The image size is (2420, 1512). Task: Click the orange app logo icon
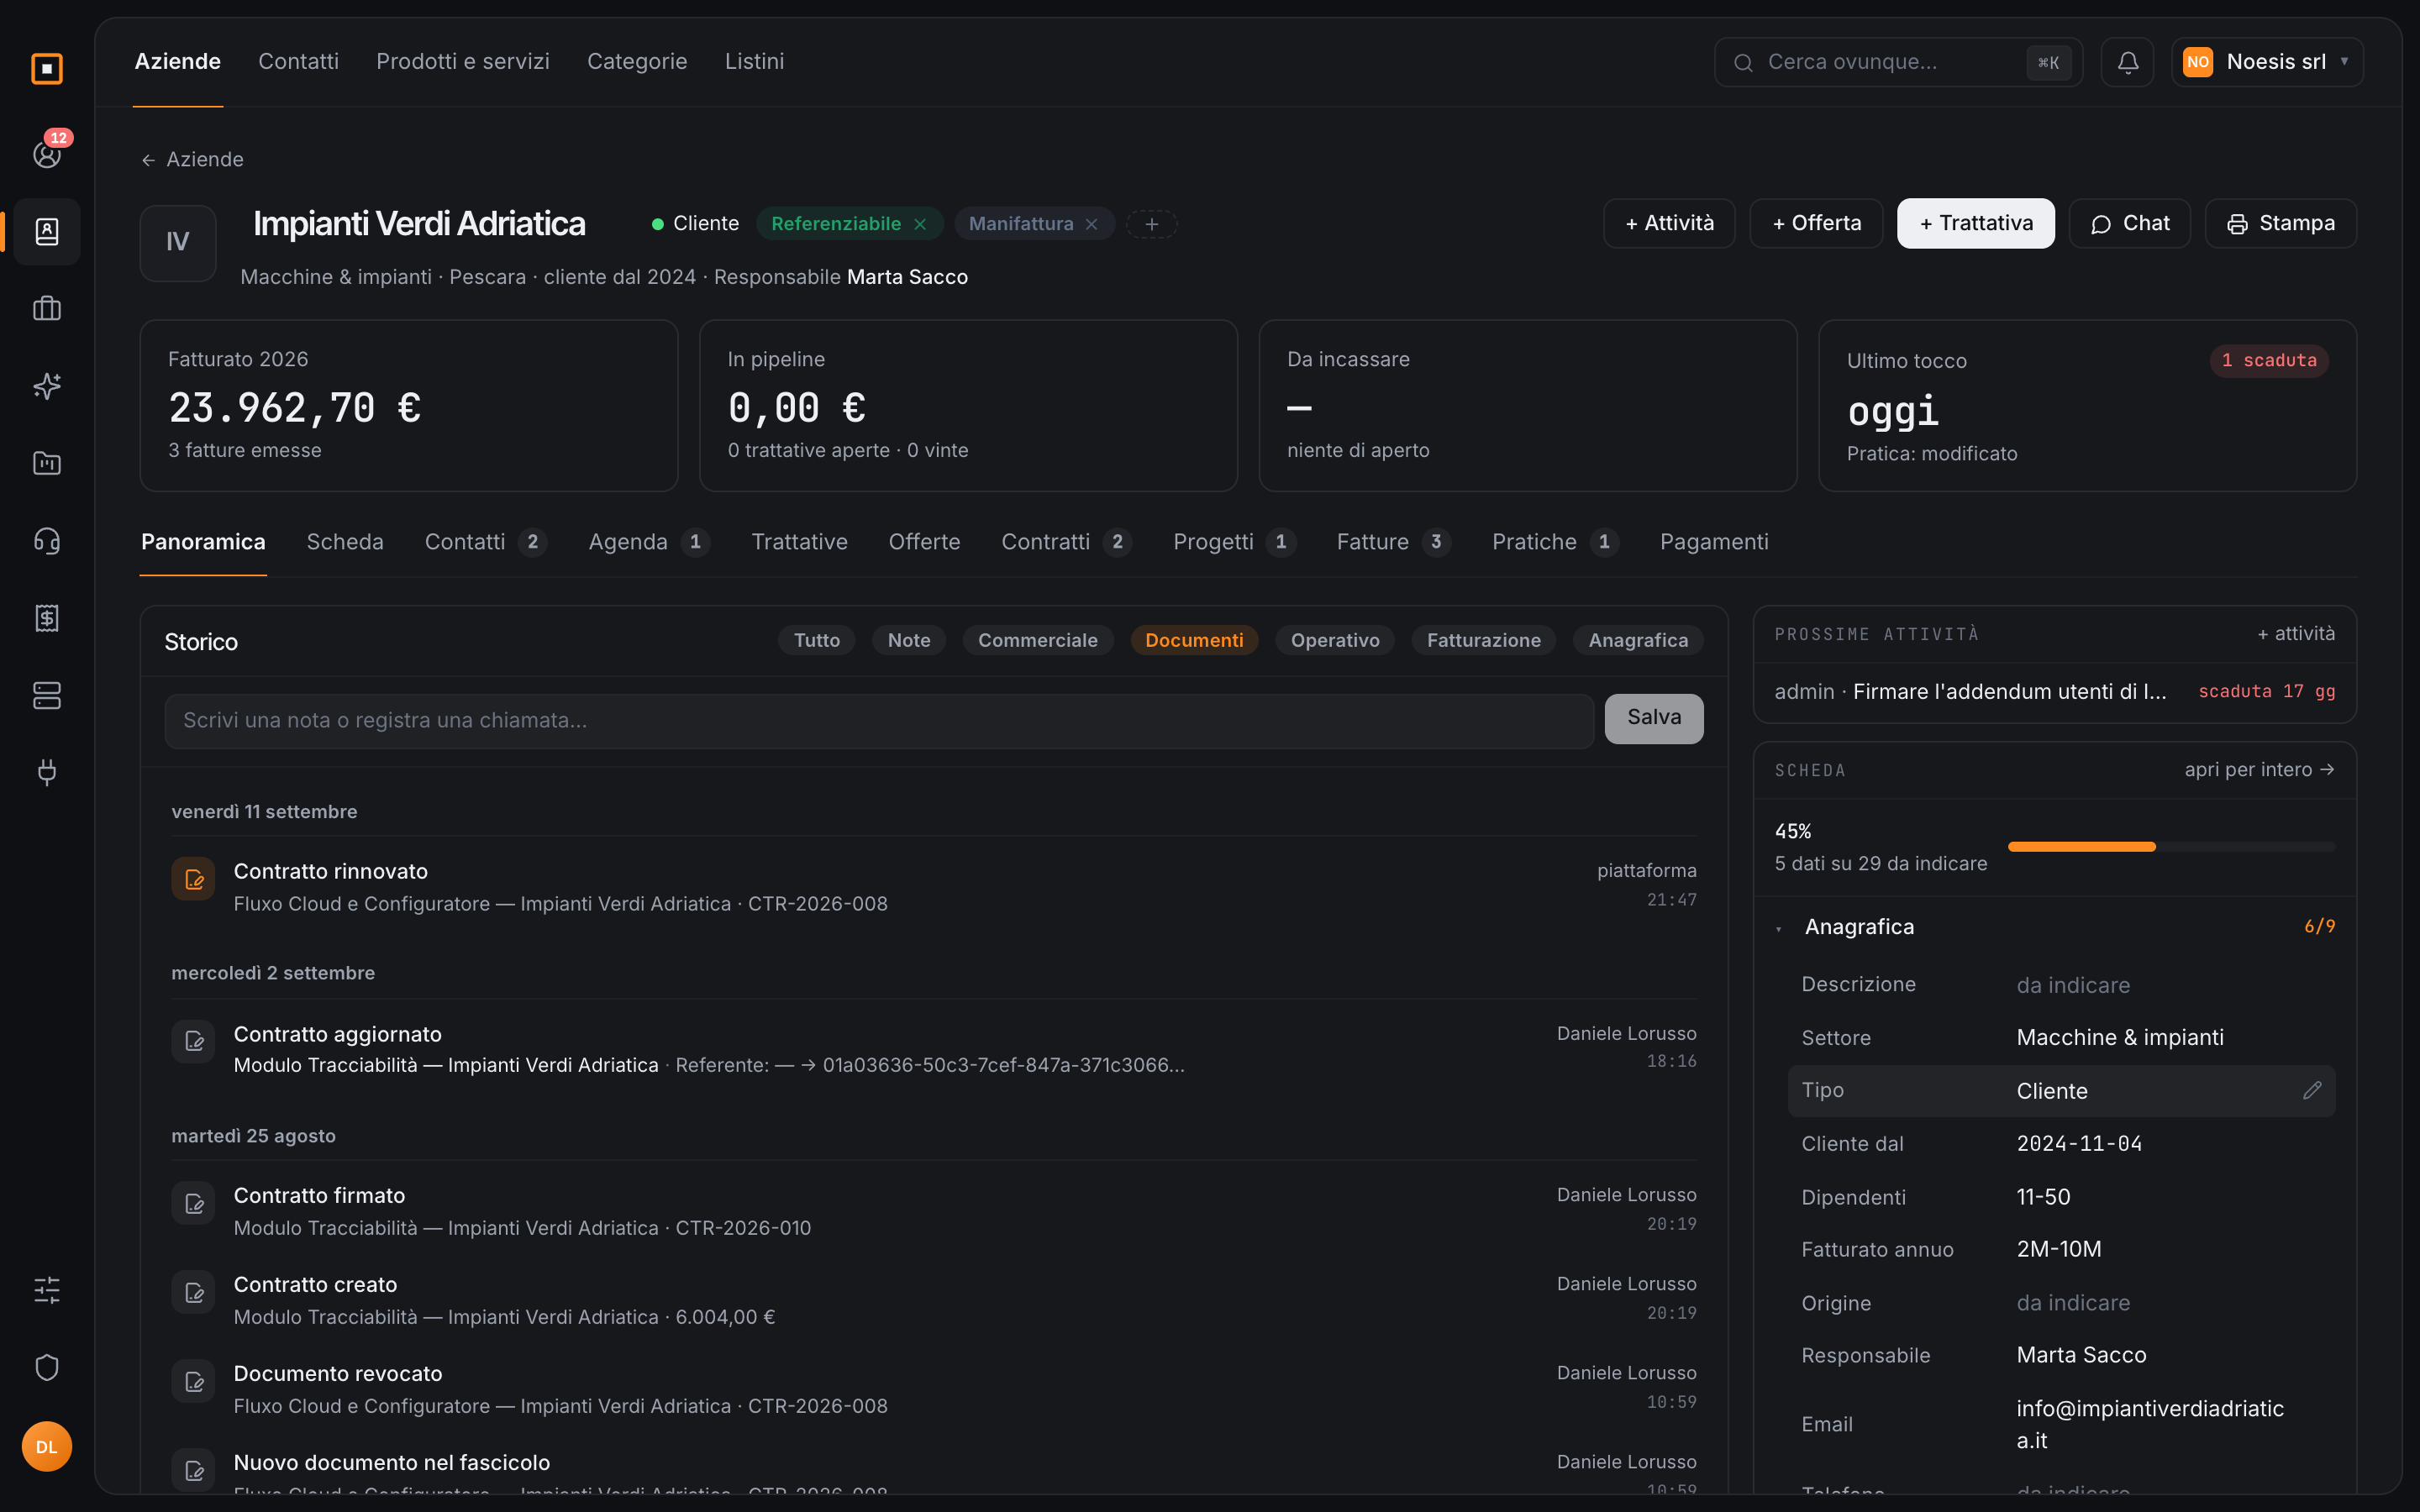47,69
